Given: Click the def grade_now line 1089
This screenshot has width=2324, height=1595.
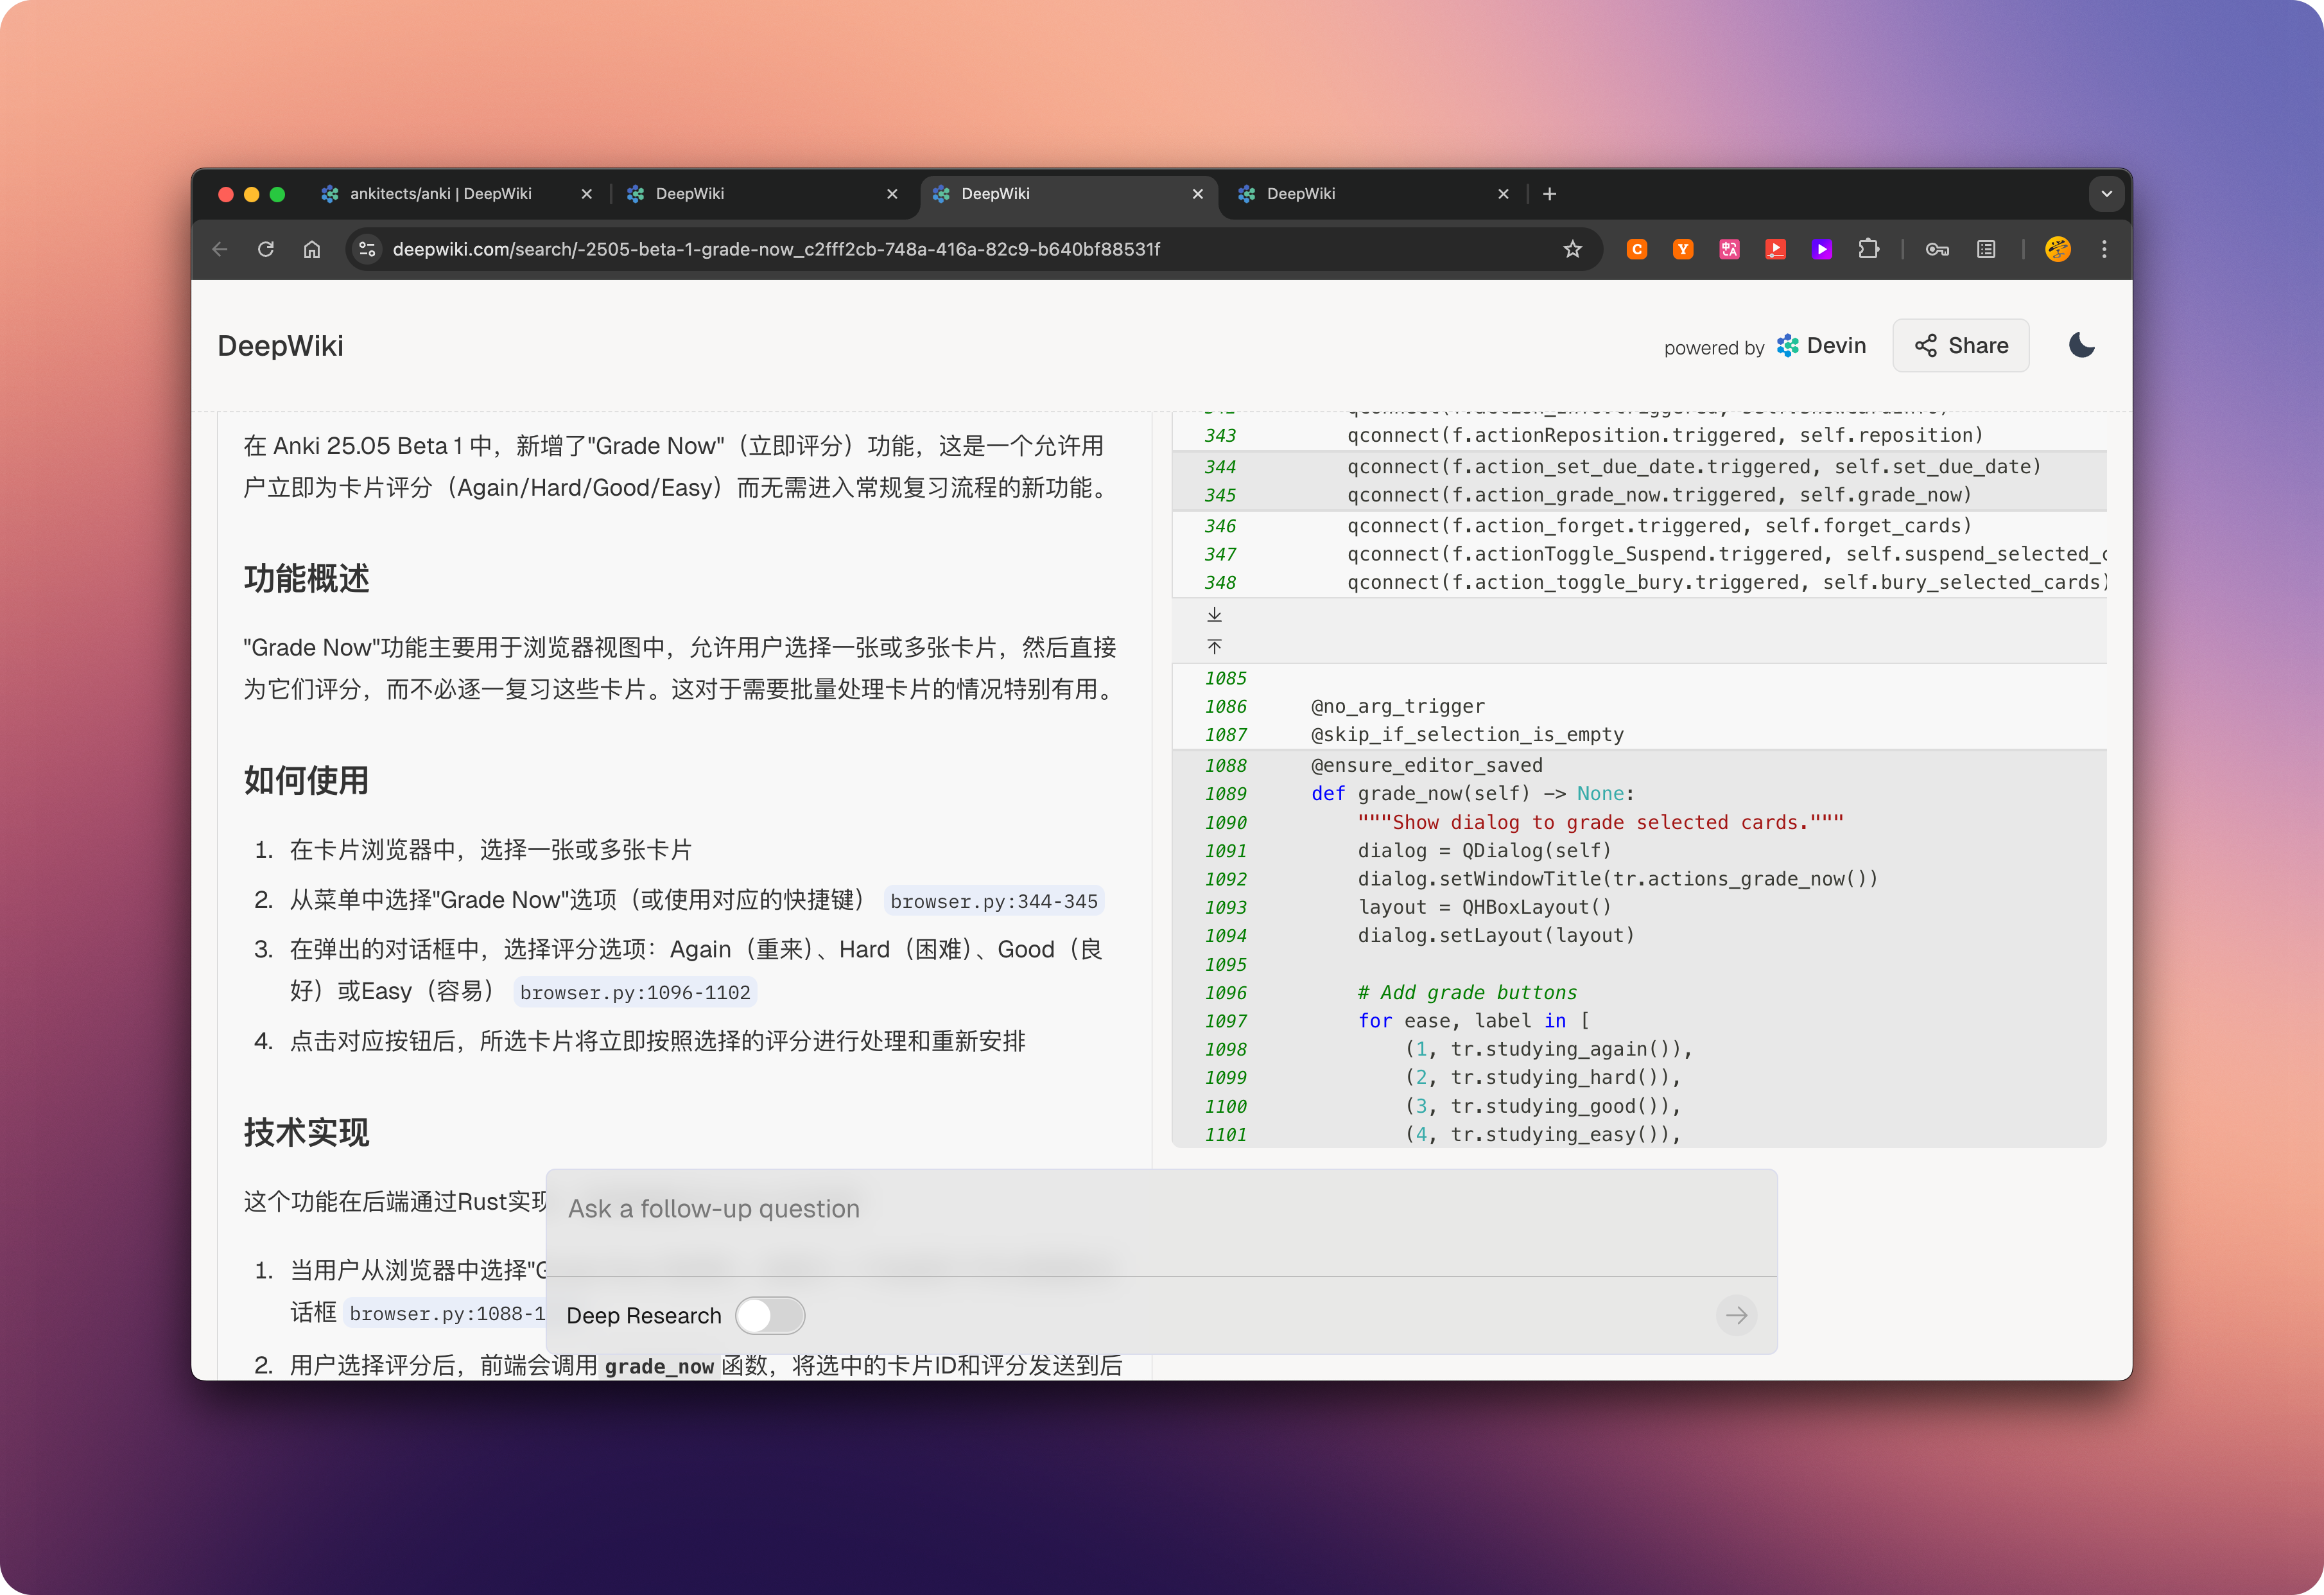Looking at the screenshot, I should tap(1472, 793).
